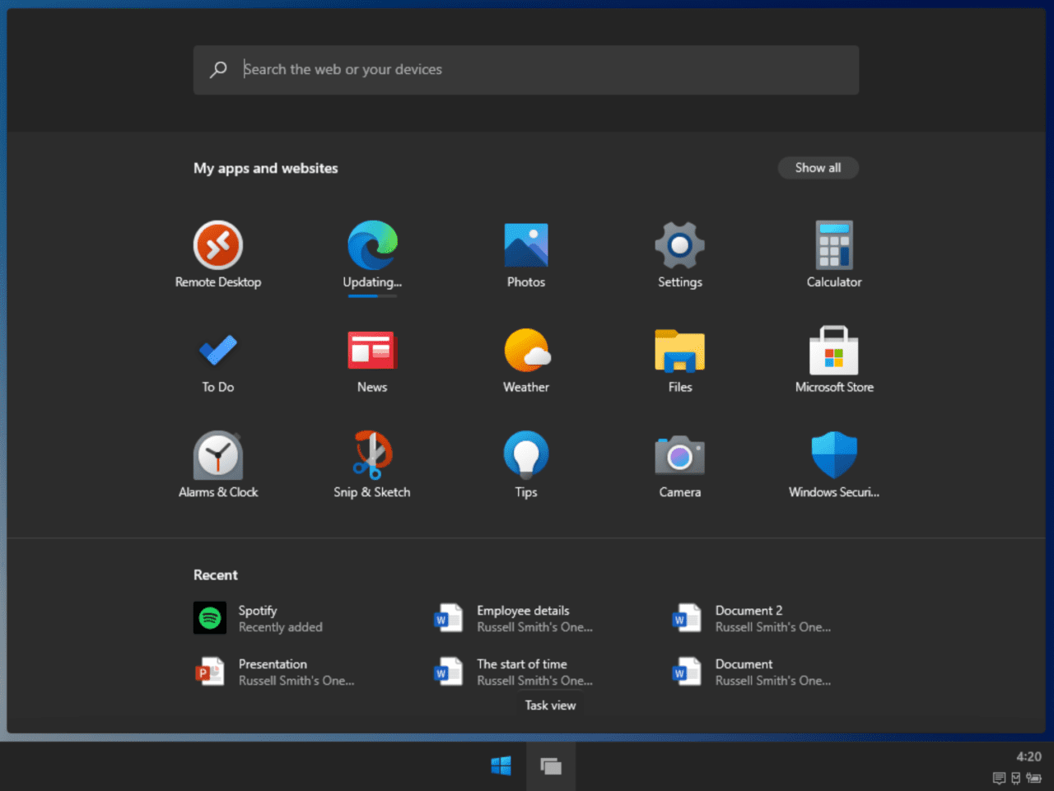Click the Windows Start button on taskbar
Image resolution: width=1054 pixels, height=791 pixels.
pyautogui.click(x=501, y=766)
